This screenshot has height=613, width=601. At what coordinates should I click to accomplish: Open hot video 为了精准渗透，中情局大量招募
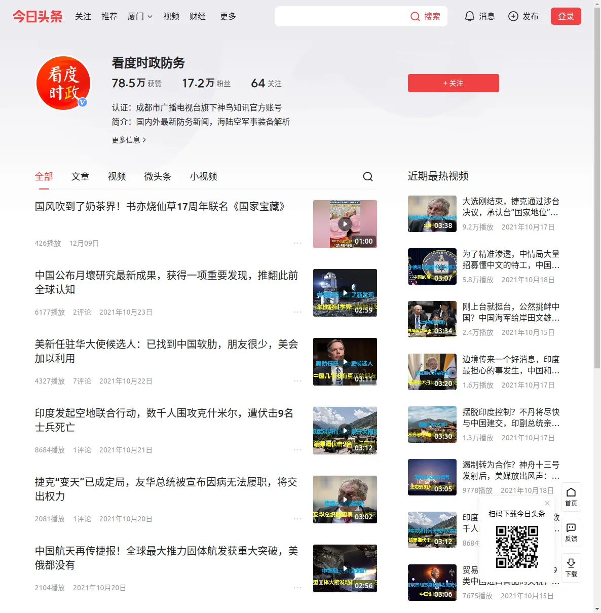click(511, 259)
